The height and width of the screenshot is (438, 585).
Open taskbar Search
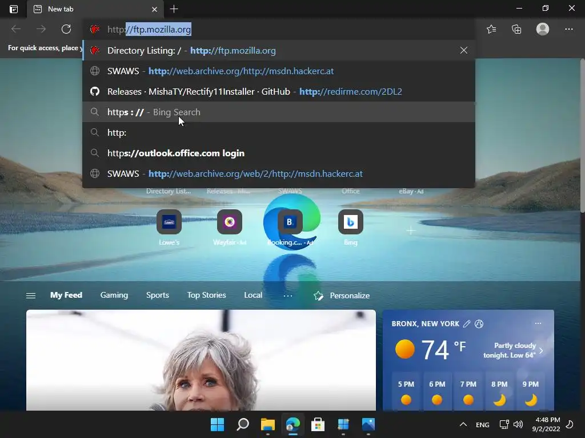click(242, 424)
